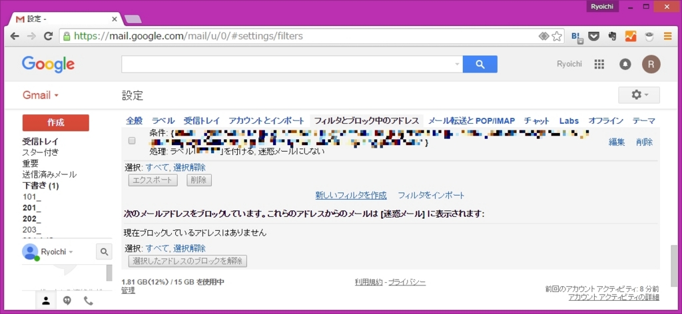Go back with the browser back arrow

(15, 36)
